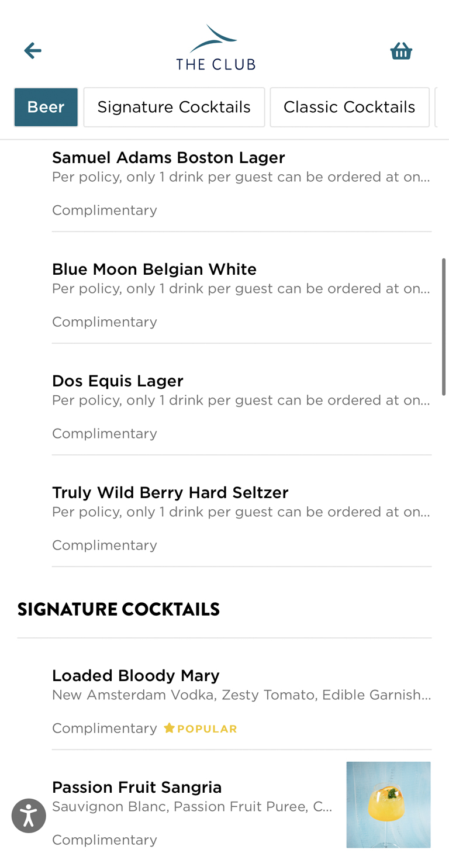Tap the Samuel Adams drink policy description
The image size is (449, 853).
point(241,177)
